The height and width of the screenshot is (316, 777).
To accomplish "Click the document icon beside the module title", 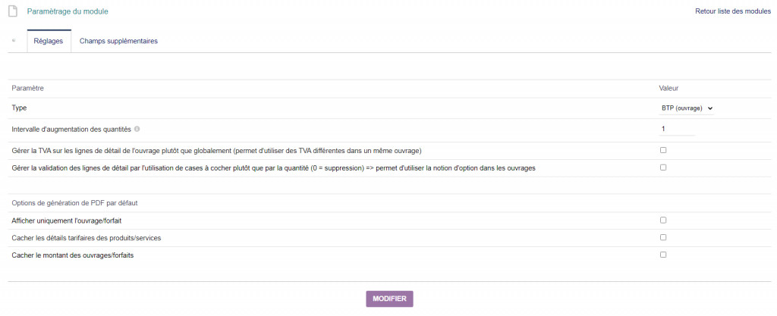I will [13, 12].
